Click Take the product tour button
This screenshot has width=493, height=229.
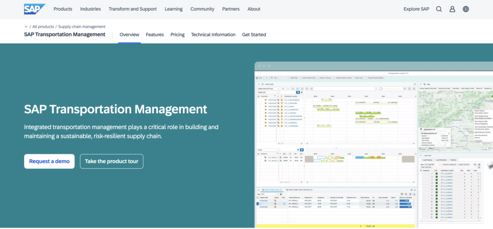112,161
